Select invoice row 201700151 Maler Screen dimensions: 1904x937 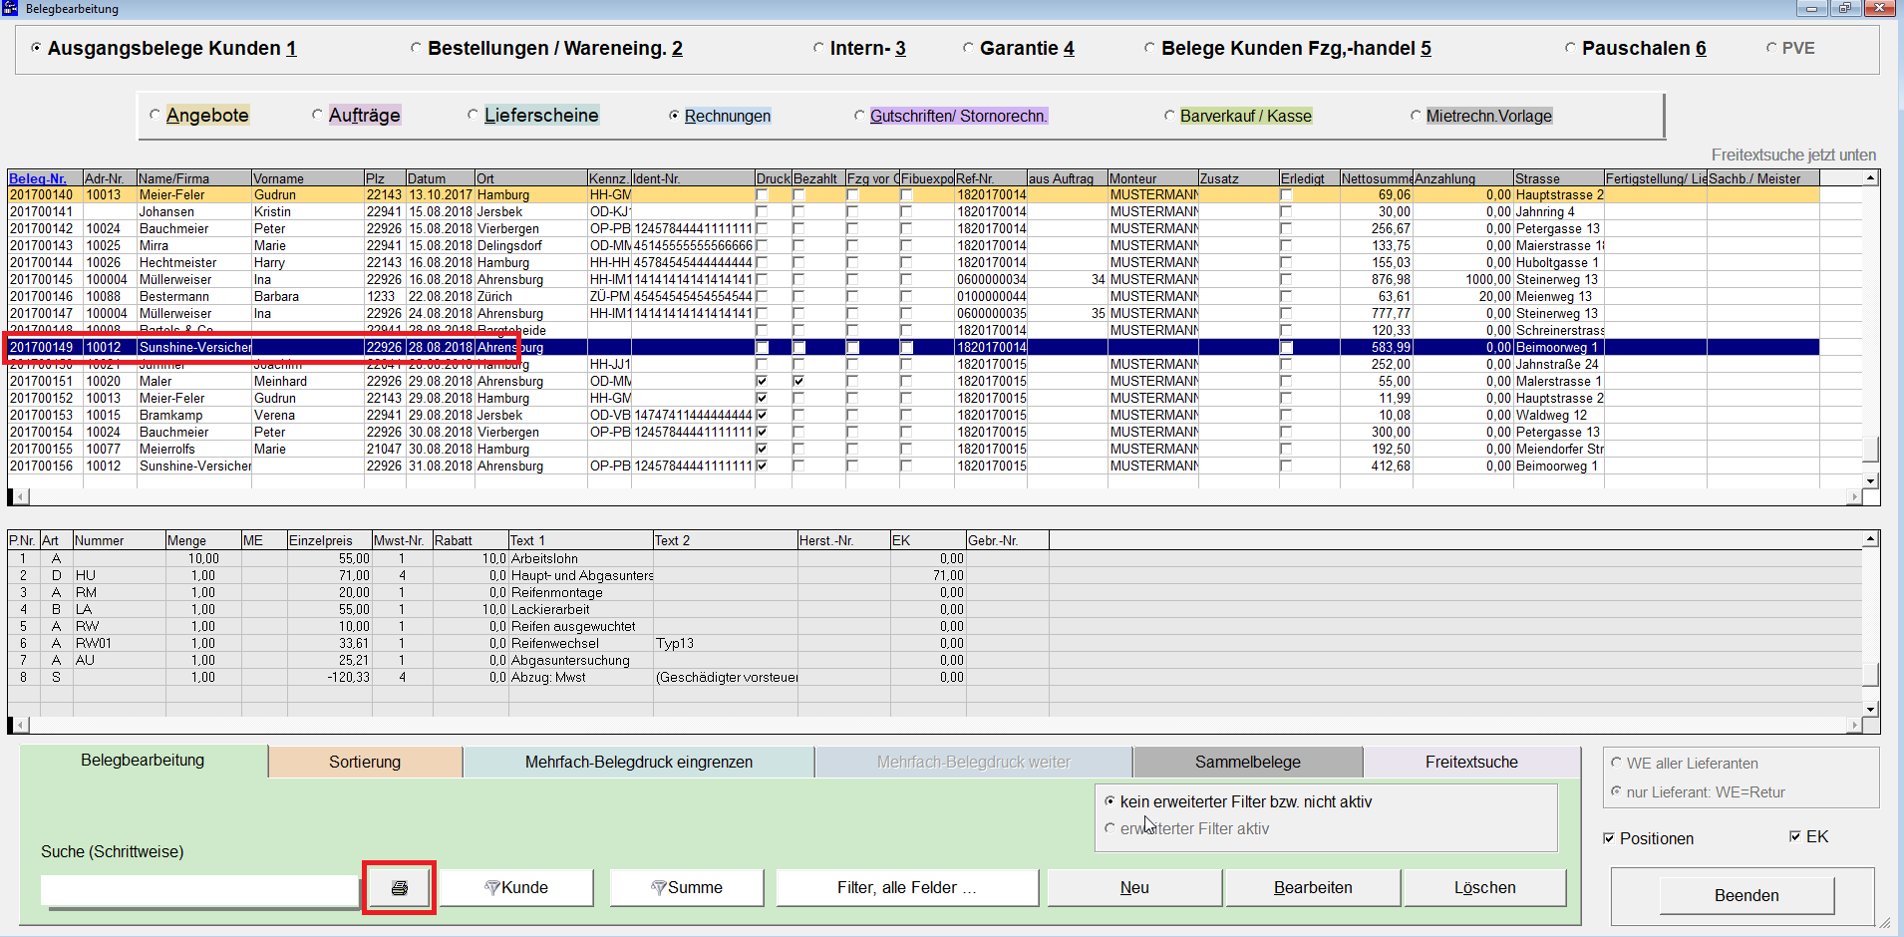(x=913, y=382)
